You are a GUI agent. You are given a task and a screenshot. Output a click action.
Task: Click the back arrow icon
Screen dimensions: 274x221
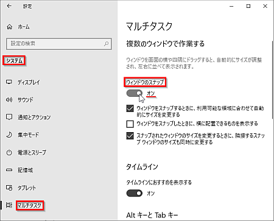(9, 6)
